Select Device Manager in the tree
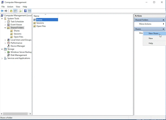The image size is (166, 120). tap(18, 46)
